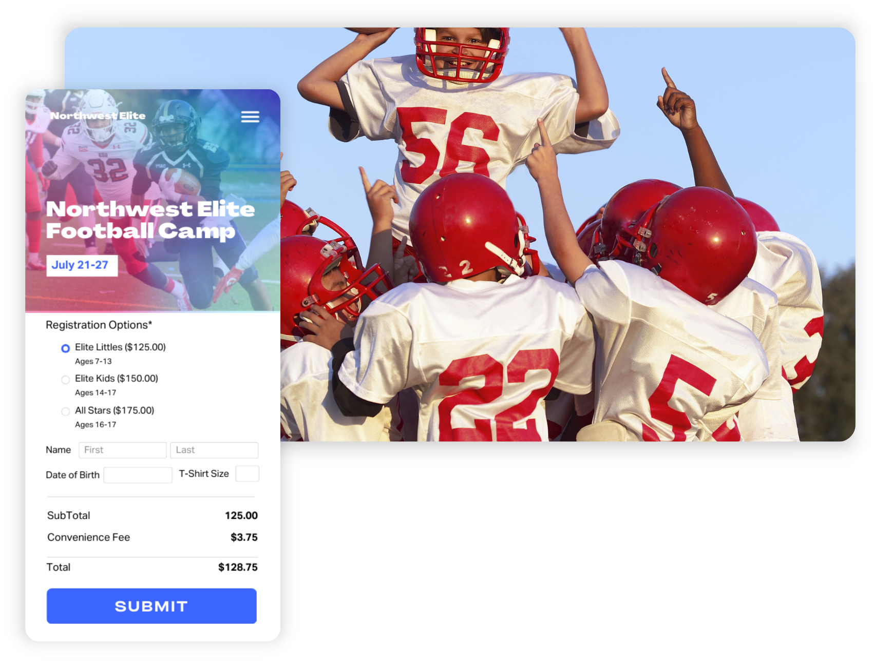The image size is (873, 667).
Task: Click the Total amount $128.75
Action: (238, 567)
